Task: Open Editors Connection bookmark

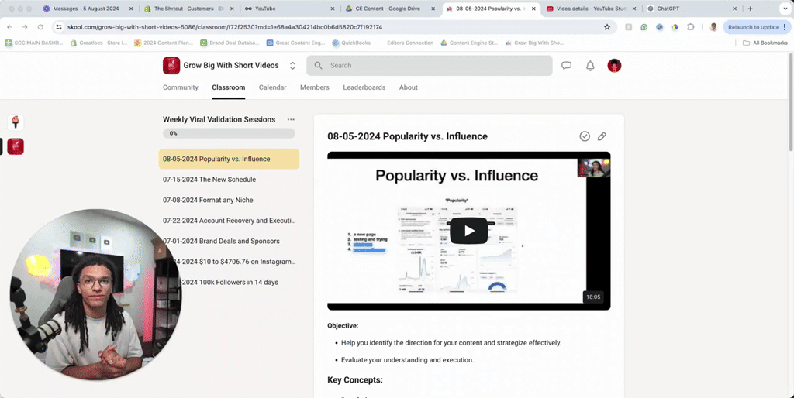Action: pyautogui.click(x=409, y=43)
